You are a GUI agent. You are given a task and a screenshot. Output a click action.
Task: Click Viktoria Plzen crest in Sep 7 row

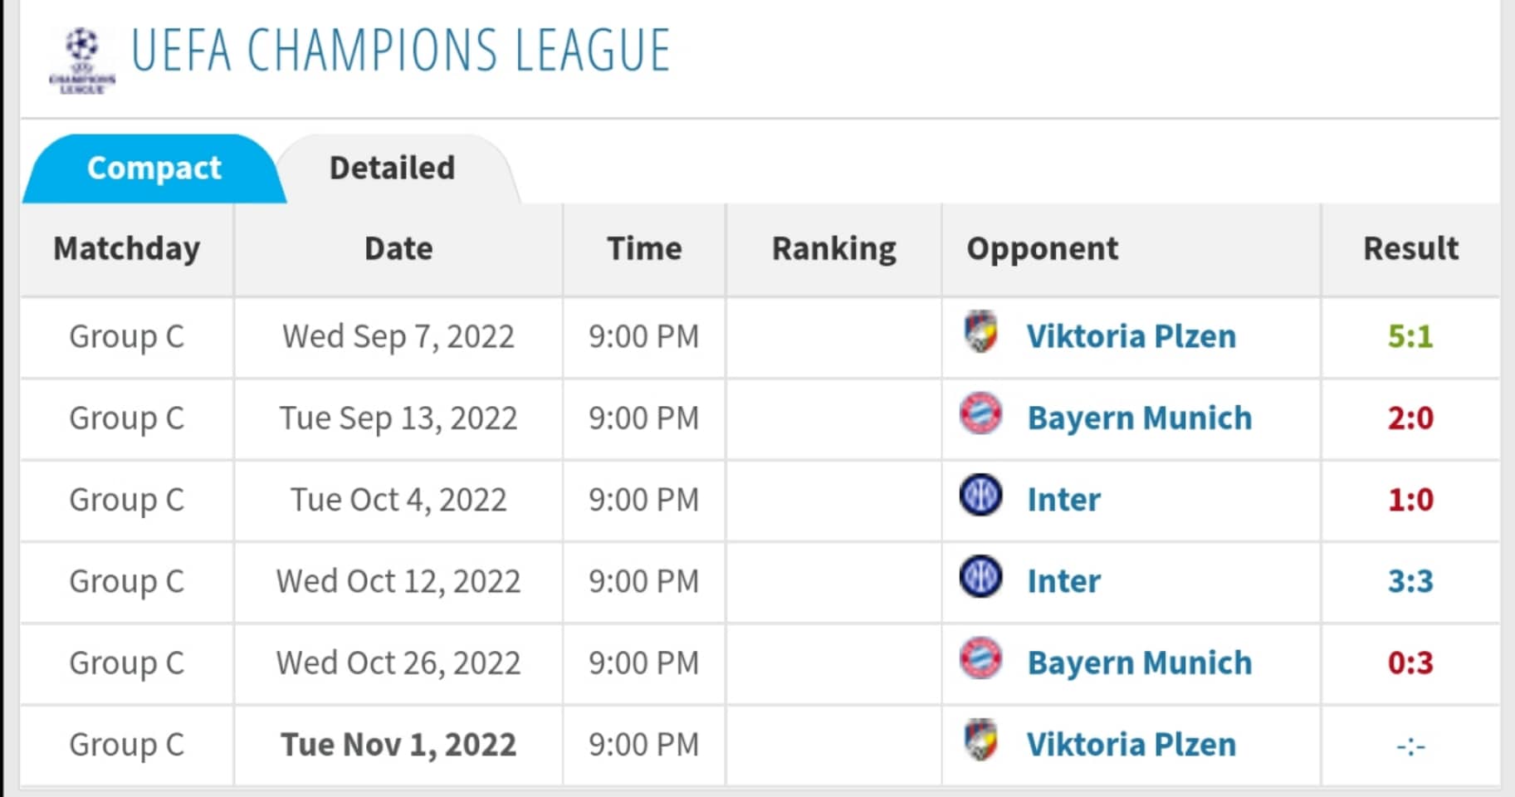tap(980, 332)
